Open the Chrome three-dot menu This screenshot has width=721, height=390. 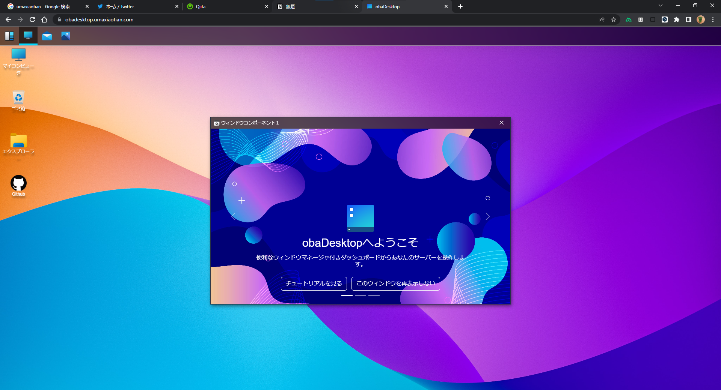pyautogui.click(x=713, y=19)
